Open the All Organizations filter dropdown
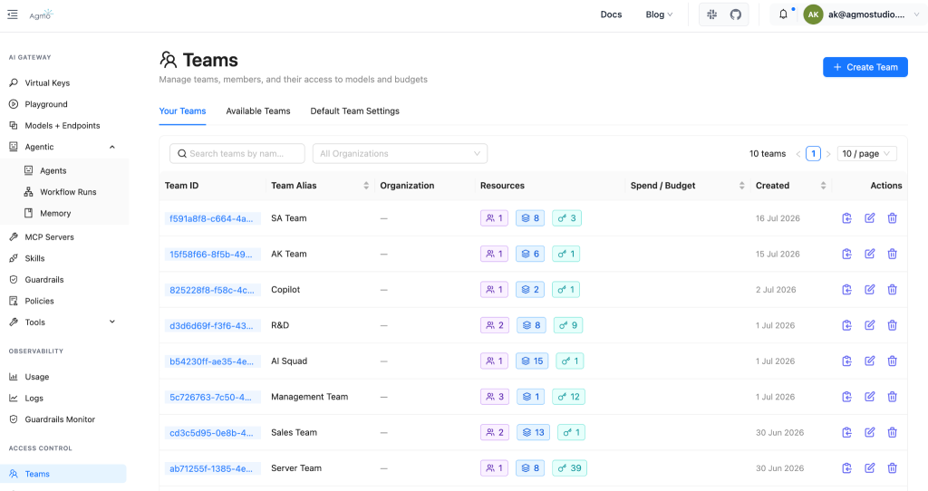The width and height of the screenshot is (928, 491). [x=400, y=154]
